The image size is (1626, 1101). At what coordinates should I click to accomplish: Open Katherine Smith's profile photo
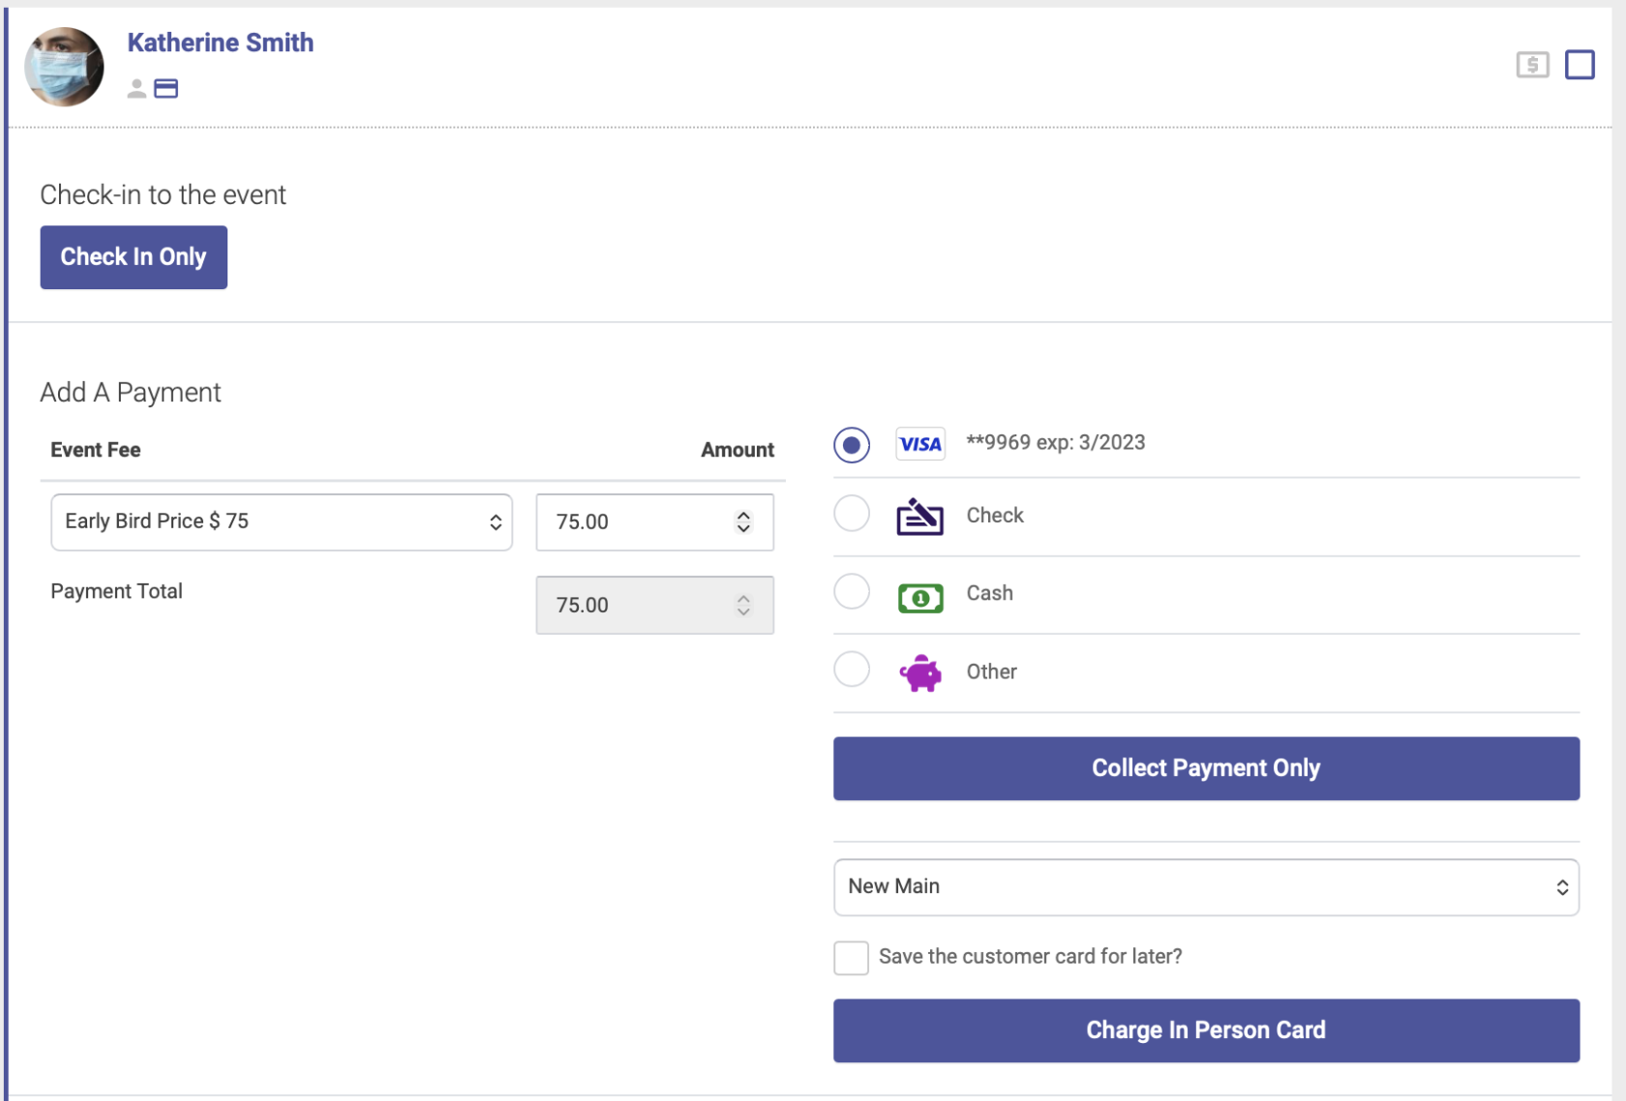click(x=64, y=66)
